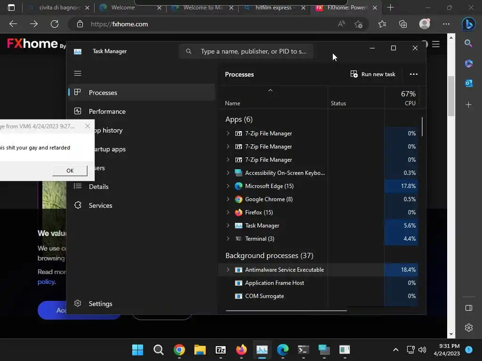This screenshot has height=361, width=482.
Task: Click Firefox process icon in list
Action: point(239,212)
